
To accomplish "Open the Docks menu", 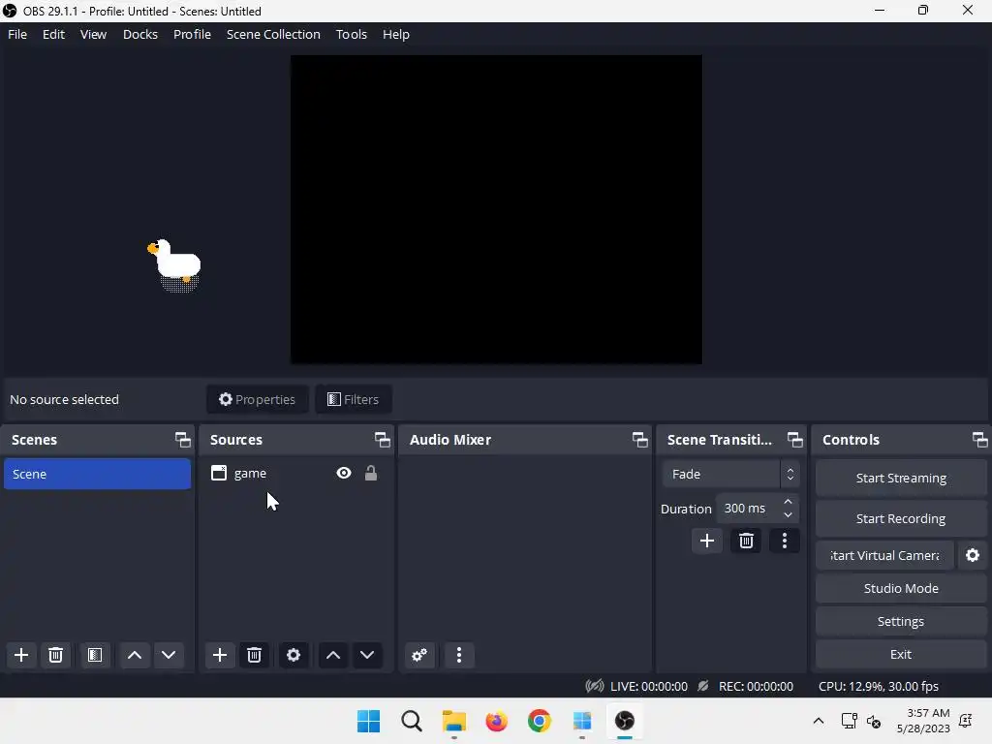I will pyautogui.click(x=140, y=34).
